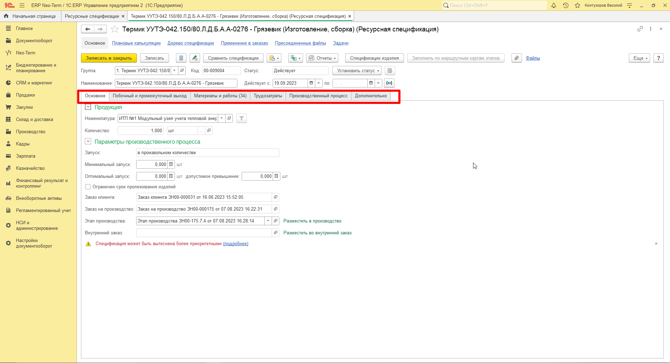Switch to Трудозатраты tab

pos(268,96)
